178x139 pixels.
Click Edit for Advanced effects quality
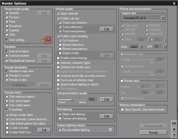pyautogui.click(x=107, y=99)
